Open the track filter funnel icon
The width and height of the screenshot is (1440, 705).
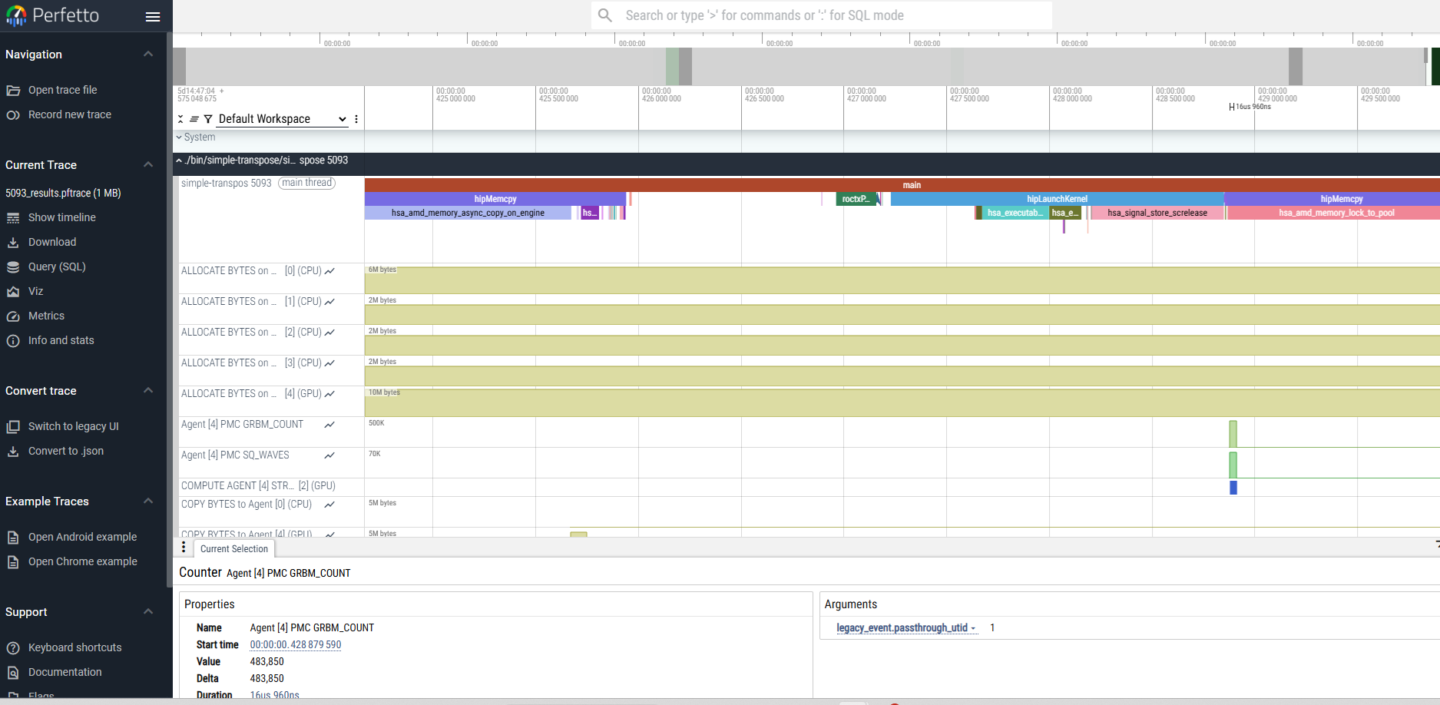[208, 119]
